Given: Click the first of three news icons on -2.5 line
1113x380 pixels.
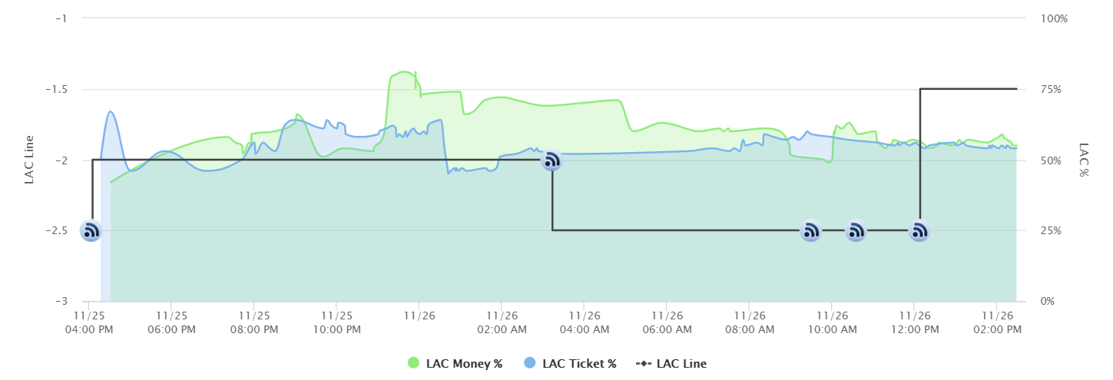Looking at the screenshot, I should coord(810,230).
